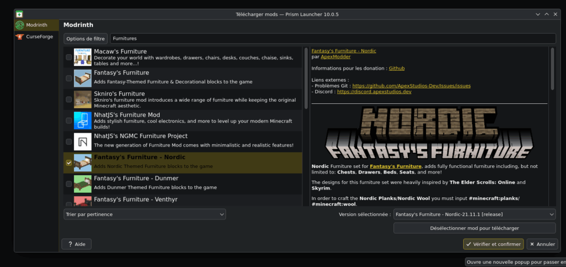Click the Prism Launcher window icon

pos(19,13)
